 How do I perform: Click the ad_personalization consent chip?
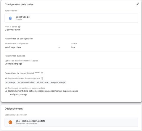tap(26, 82)
